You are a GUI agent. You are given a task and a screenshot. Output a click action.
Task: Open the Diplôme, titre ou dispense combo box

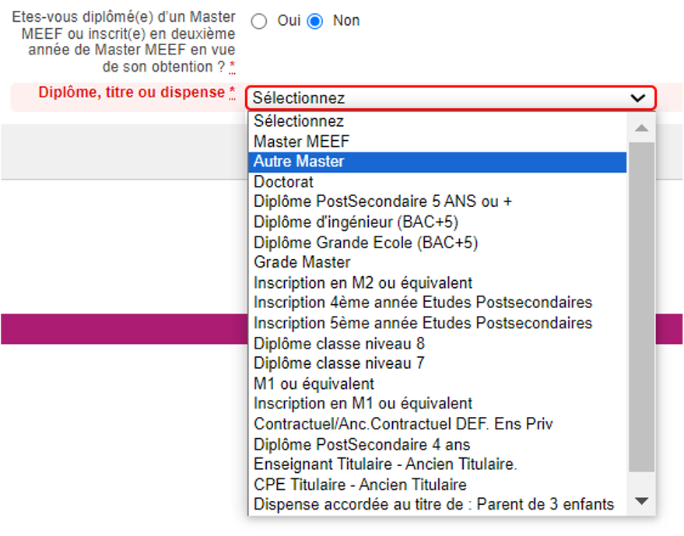click(451, 98)
